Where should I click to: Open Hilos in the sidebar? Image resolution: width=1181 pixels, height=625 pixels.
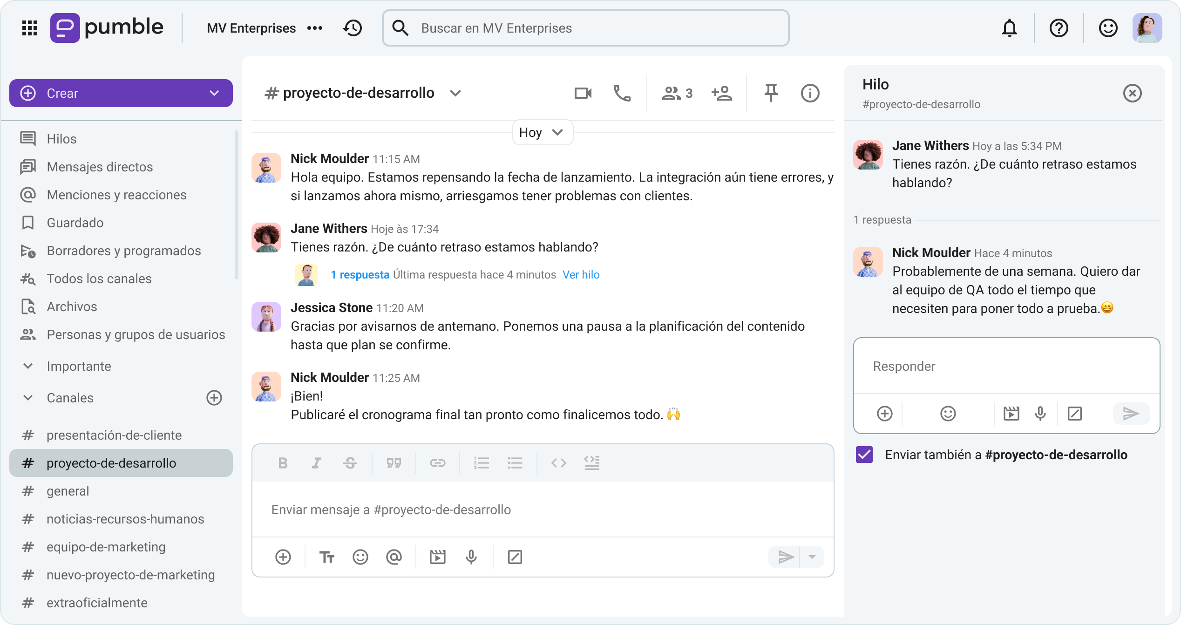[61, 139]
